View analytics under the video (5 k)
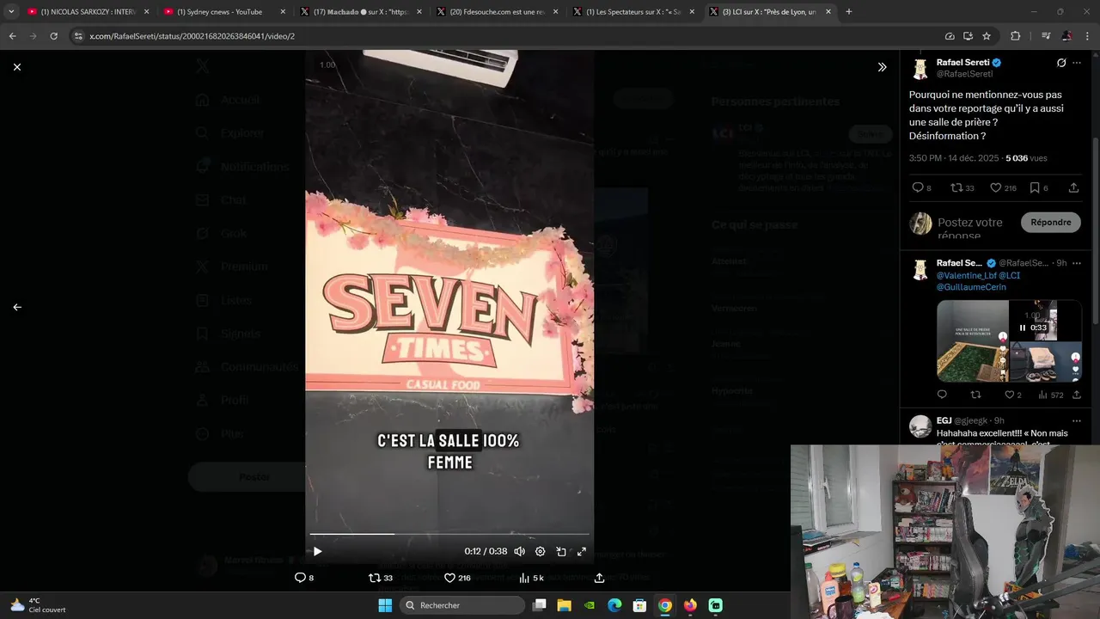 531,578
